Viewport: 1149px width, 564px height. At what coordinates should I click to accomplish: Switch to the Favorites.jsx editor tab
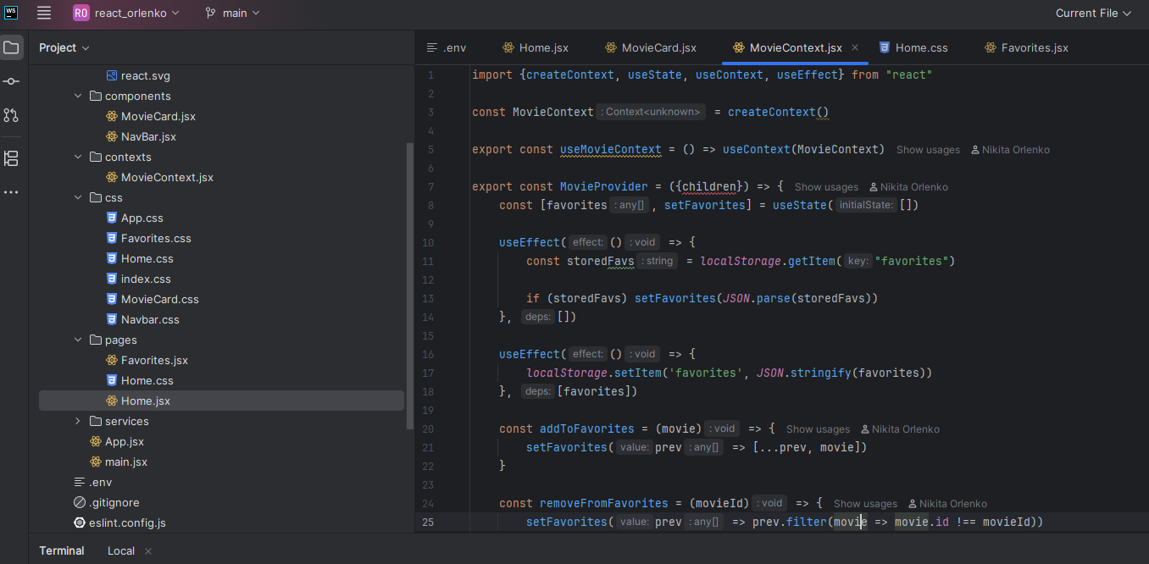[1026, 47]
